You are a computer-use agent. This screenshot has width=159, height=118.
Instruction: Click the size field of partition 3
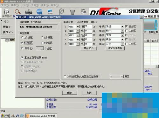tap(88, 35)
